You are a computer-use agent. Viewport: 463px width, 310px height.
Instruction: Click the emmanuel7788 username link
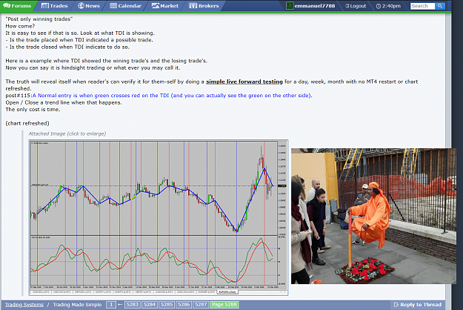315,6
